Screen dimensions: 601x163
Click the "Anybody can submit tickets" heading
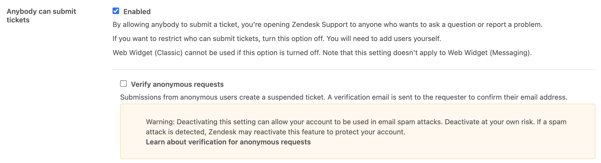[x=41, y=15]
